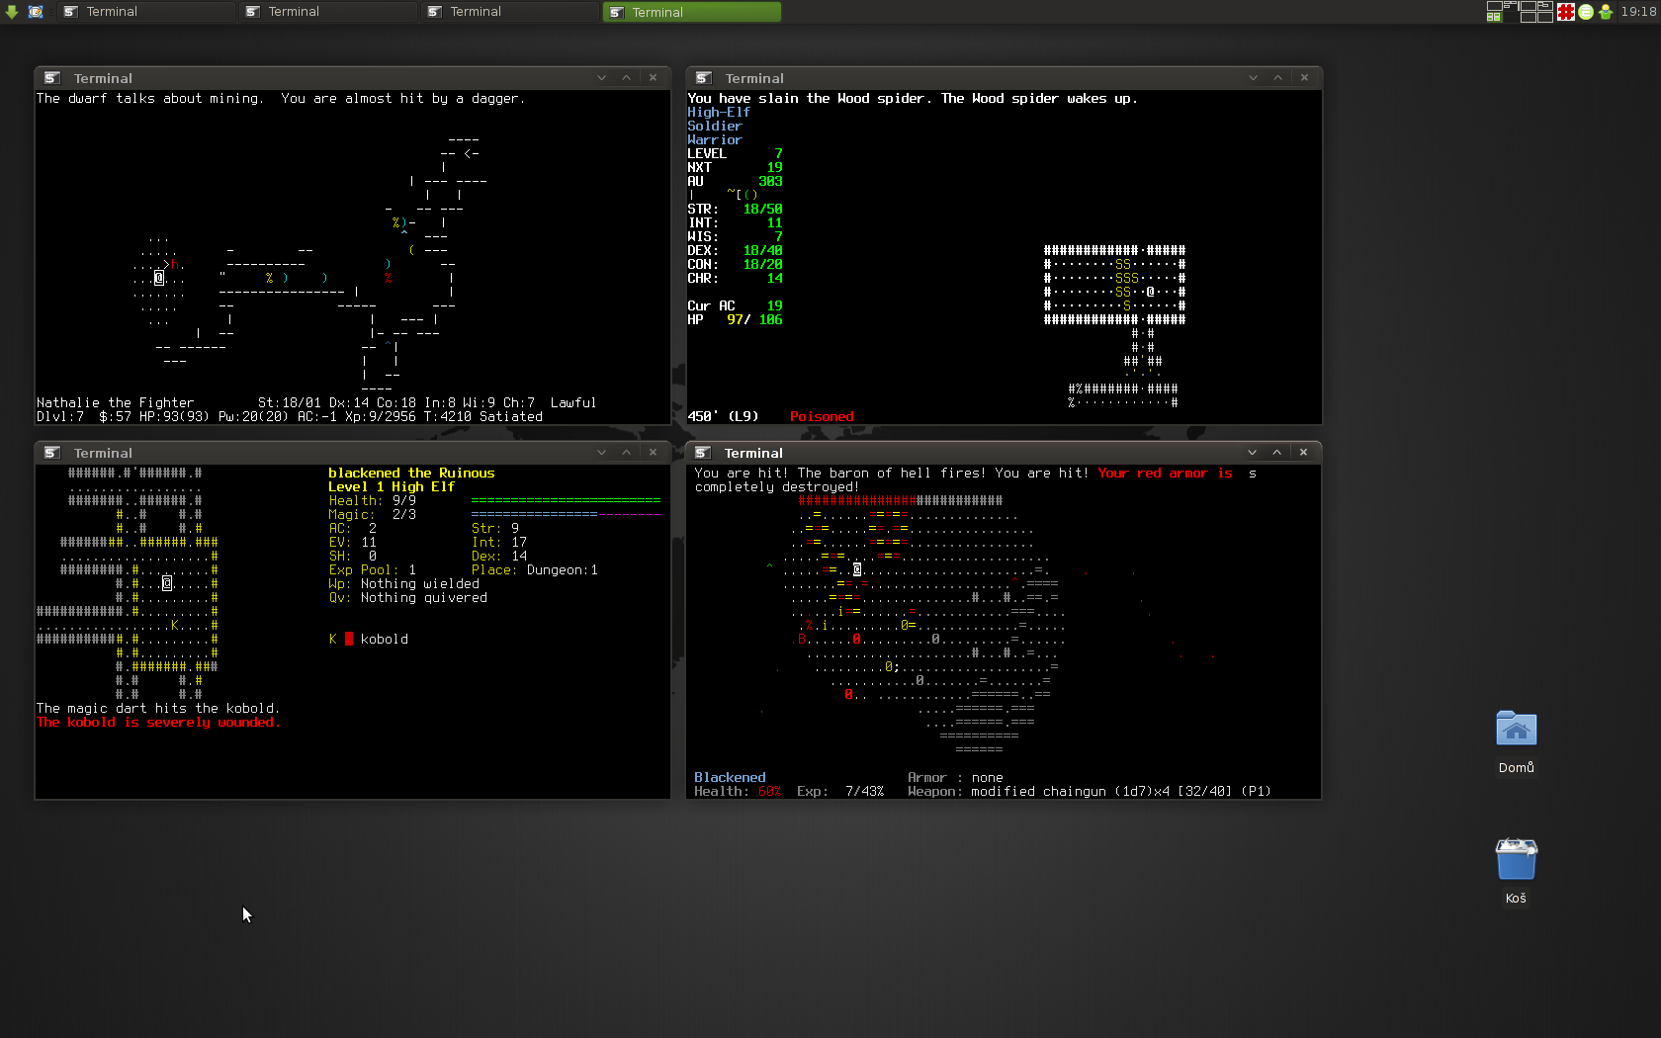The width and height of the screenshot is (1661, 1038).
Task: Click the 'Cur AC 19' stat line
Action: 735,306
